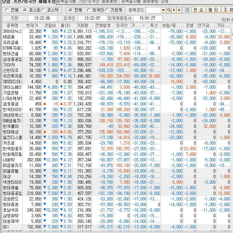Image resolution: width=233 pixels, height=233 pixels.
Task: Select the 기업은행 row name
Action: tap(10, 93)
